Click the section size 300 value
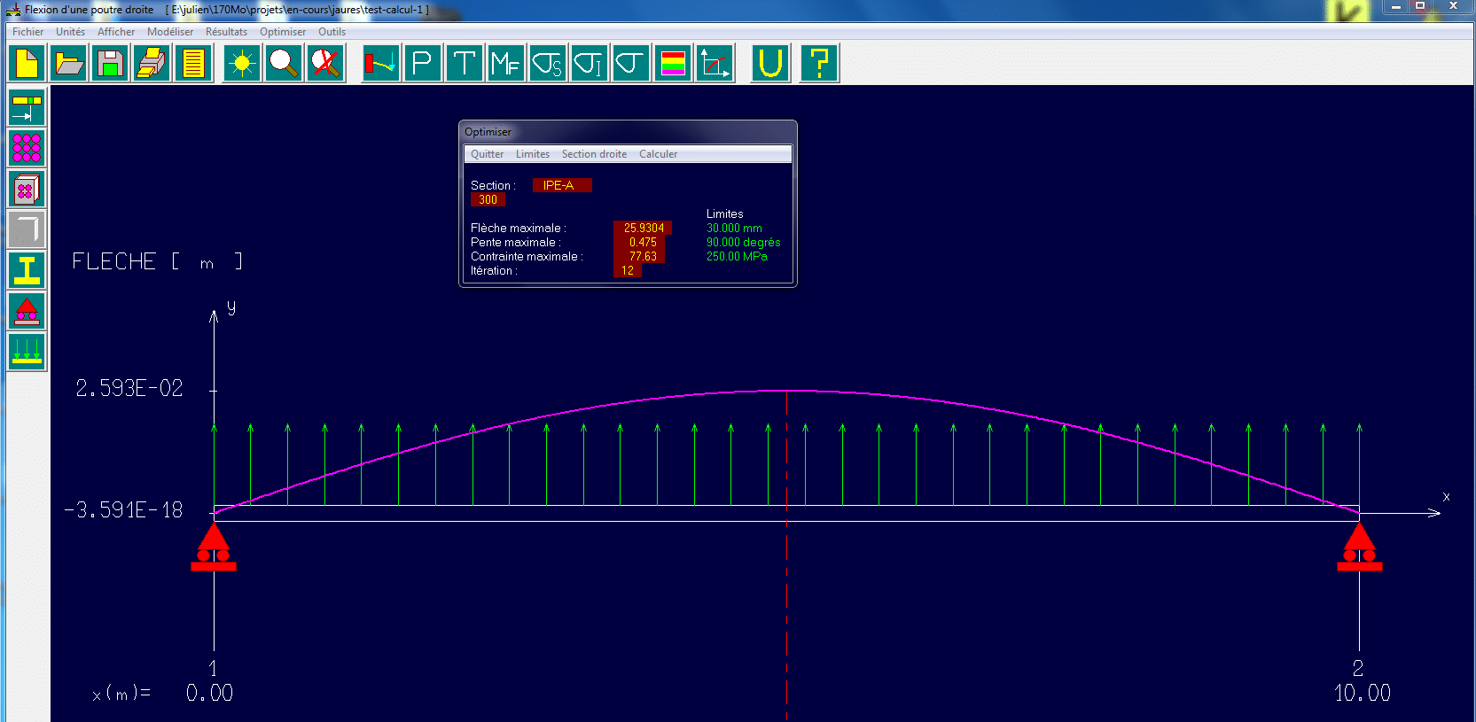Viewport: 1476px width, 722px height. pyautogui.click(x=488, y=199)
